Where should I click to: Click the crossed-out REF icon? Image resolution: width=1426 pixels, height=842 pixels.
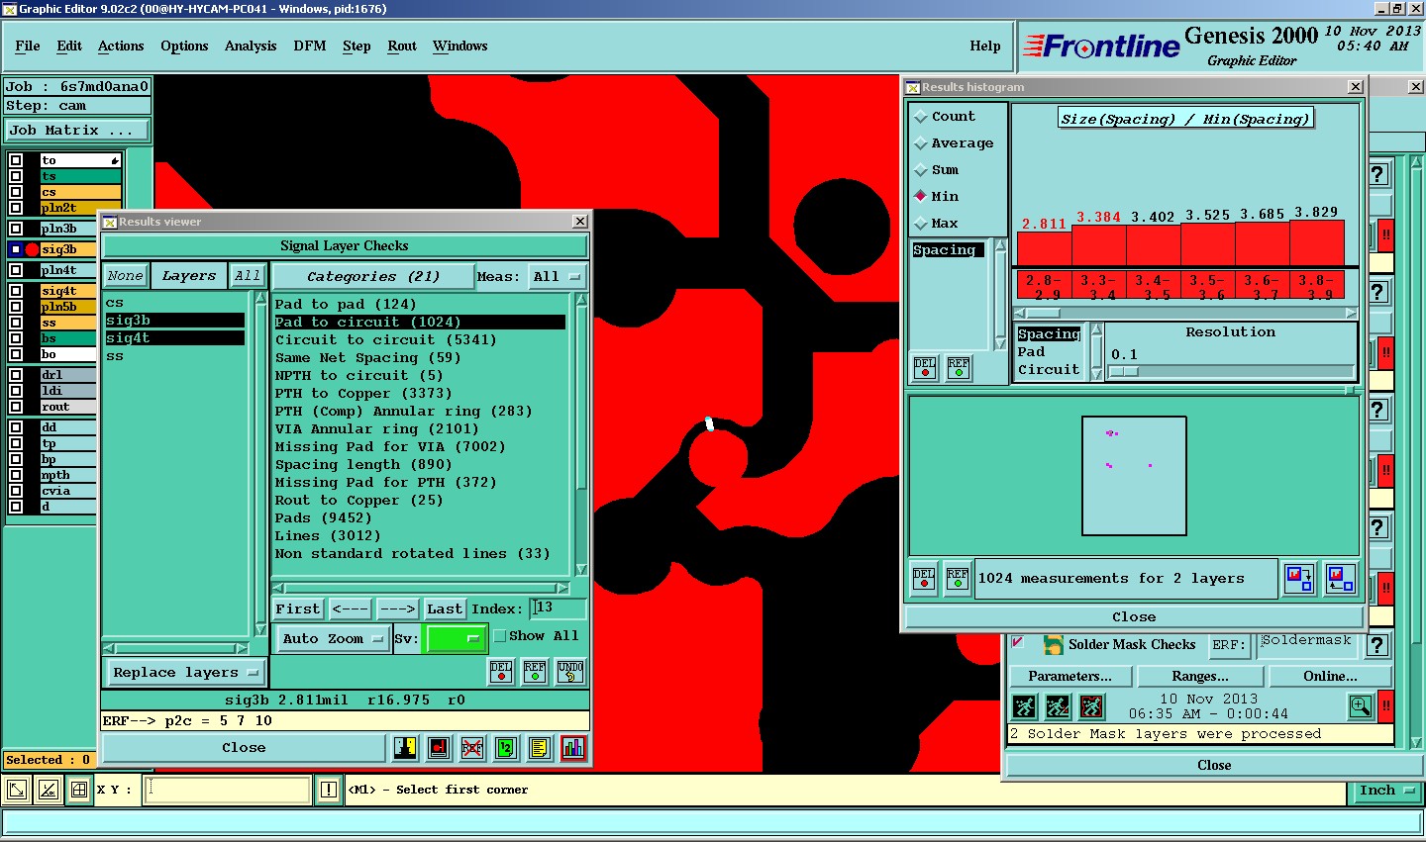(472, 748)
